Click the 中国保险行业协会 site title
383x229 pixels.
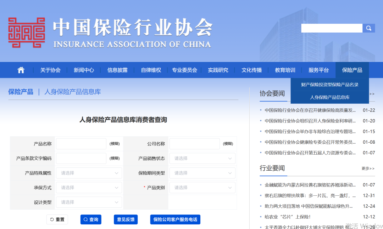tap(133, 27)
